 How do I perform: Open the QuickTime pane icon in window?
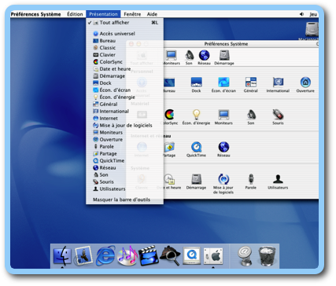[x=196, y=147]
